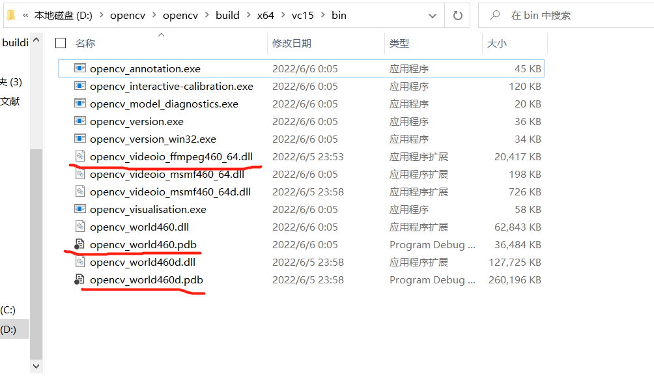Image resolution: width=654 pixels, height=385 pixels.
Task: Click the opencv_world460.pdb file icon
Action: 79,244
